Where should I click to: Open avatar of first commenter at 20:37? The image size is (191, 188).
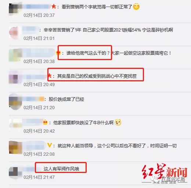(x=15, y=9)
